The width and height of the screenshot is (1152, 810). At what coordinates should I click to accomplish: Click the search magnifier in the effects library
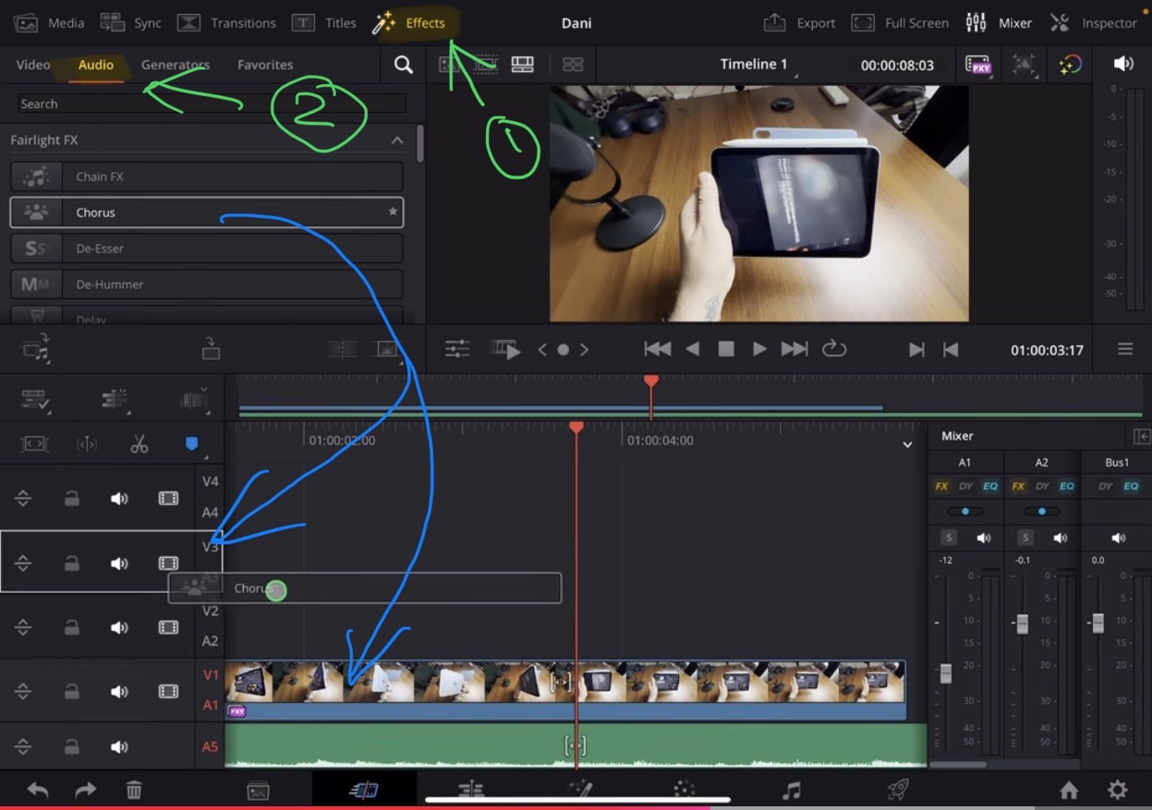[403, 65]
